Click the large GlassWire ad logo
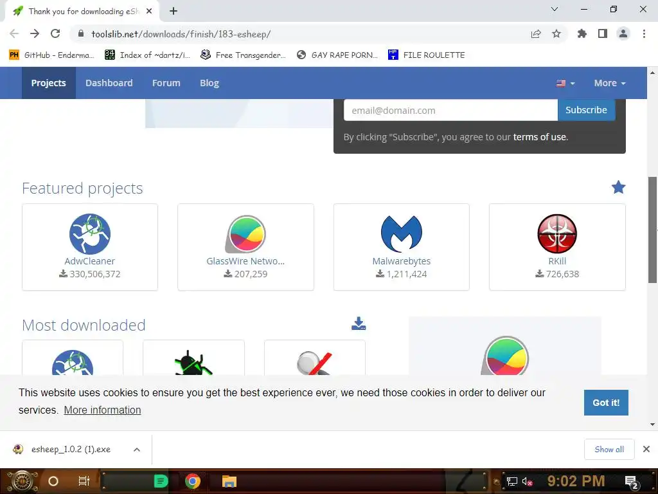This screenshot has height=494, width=658. 505,355
